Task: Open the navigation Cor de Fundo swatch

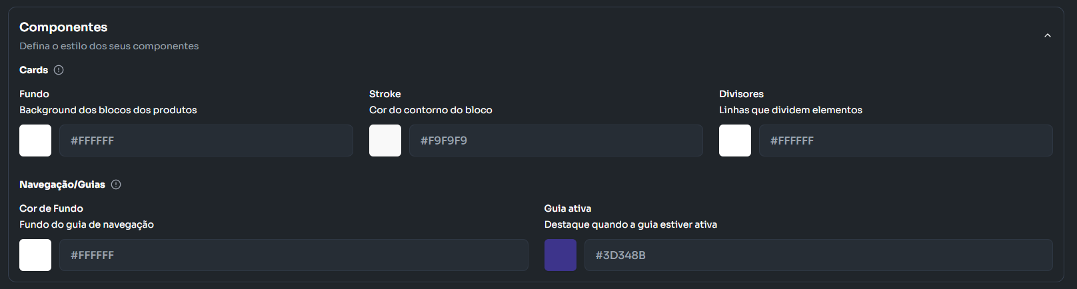Action: [35, 255]
